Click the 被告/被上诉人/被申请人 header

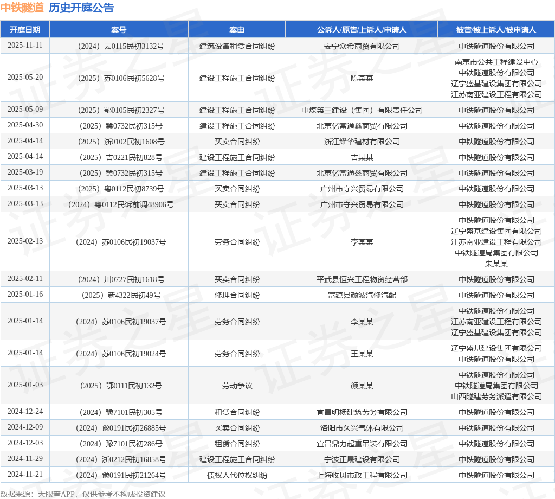(x=496, y=30)
